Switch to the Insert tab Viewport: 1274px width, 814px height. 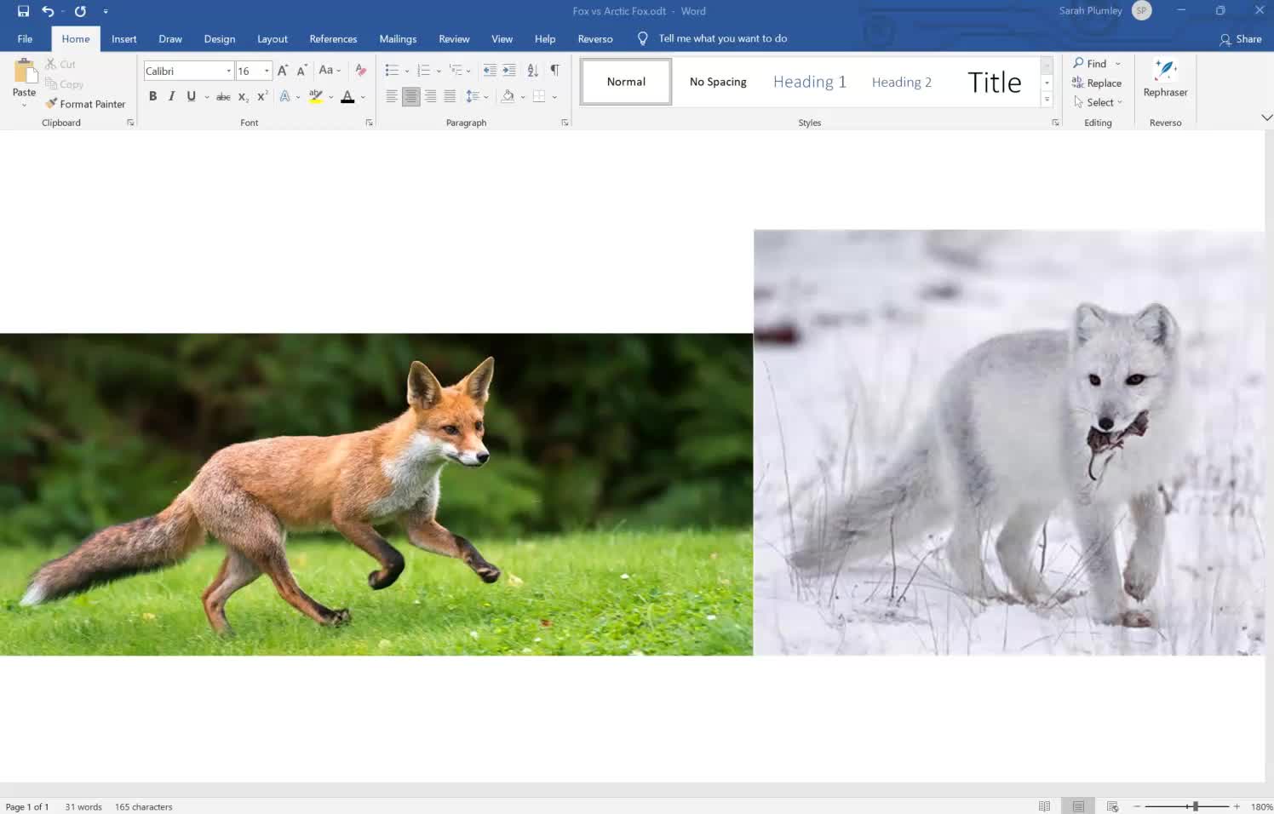click(123, 38)
